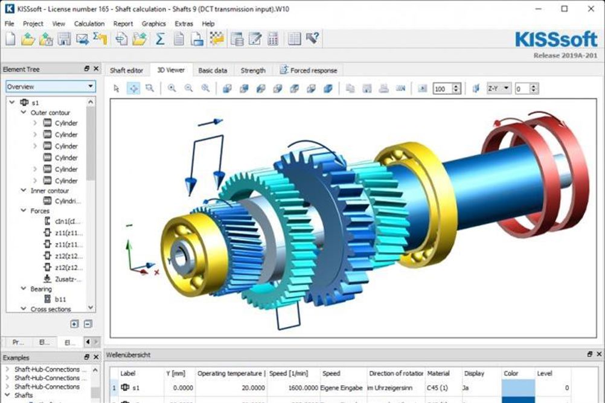Switch to the Shaft editor tab
This screenshot has width=605, height=403.
[126, 70]
